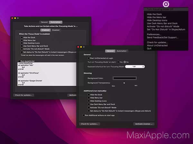Clear the keyboard shortcut field's round button

coord(143,67)
